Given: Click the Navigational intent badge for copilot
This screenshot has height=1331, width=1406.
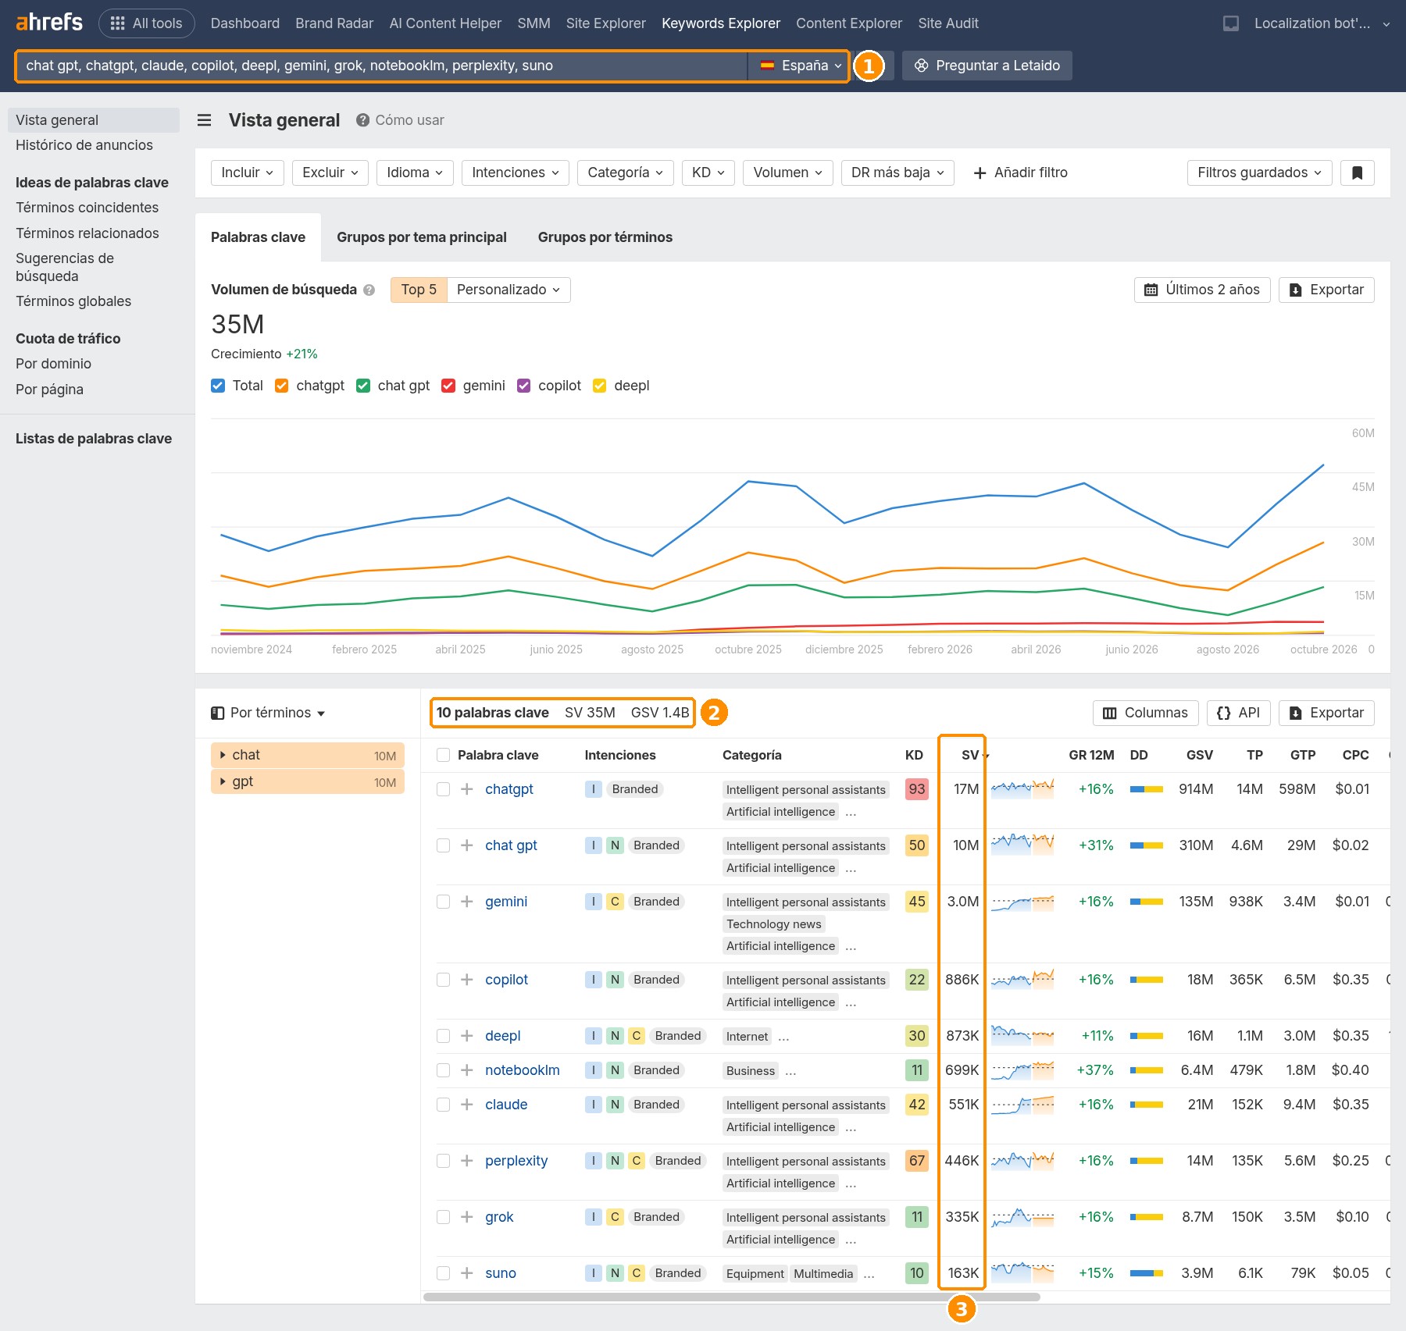Looking at the screenshot, I should click(x=615, y=980).
